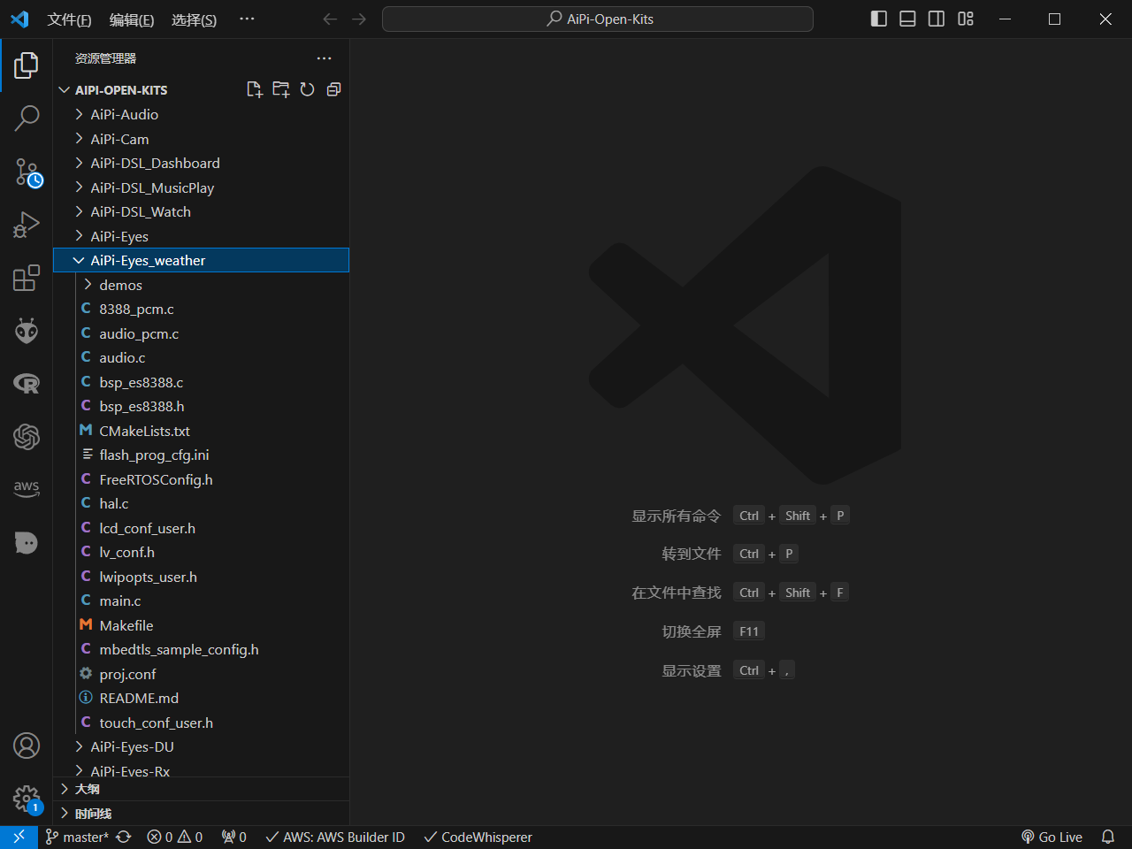Open the Extensions view
This screenshot has width=1132, height=849.
27,278
